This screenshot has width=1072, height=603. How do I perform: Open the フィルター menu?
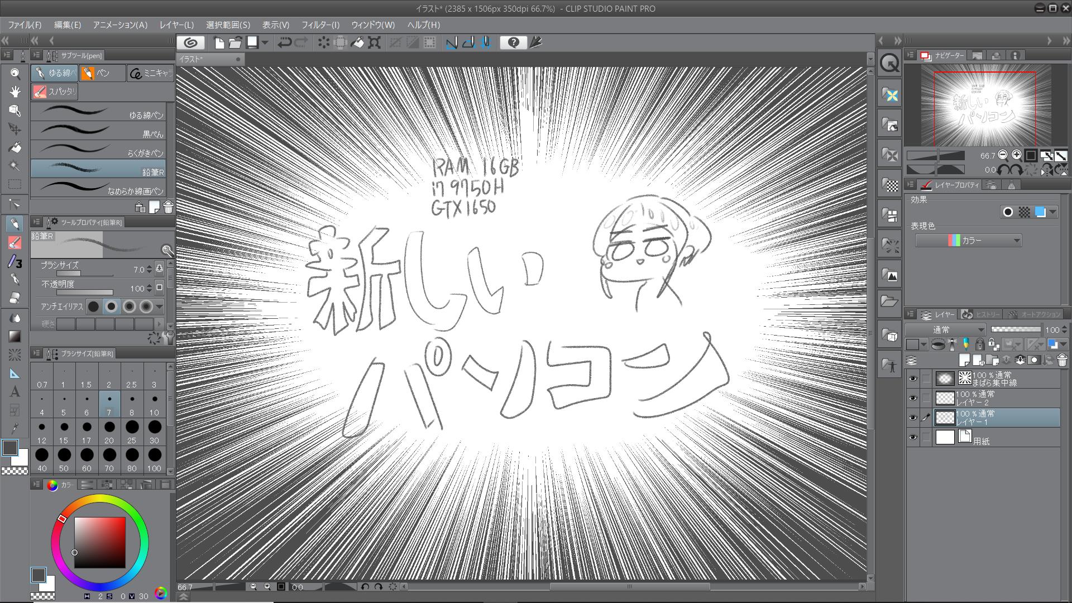coord(320,25)
